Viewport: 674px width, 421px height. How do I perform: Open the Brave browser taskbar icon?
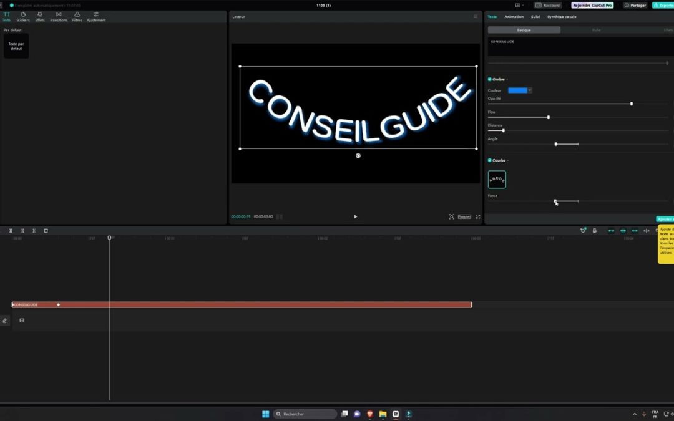coord(369,414)
